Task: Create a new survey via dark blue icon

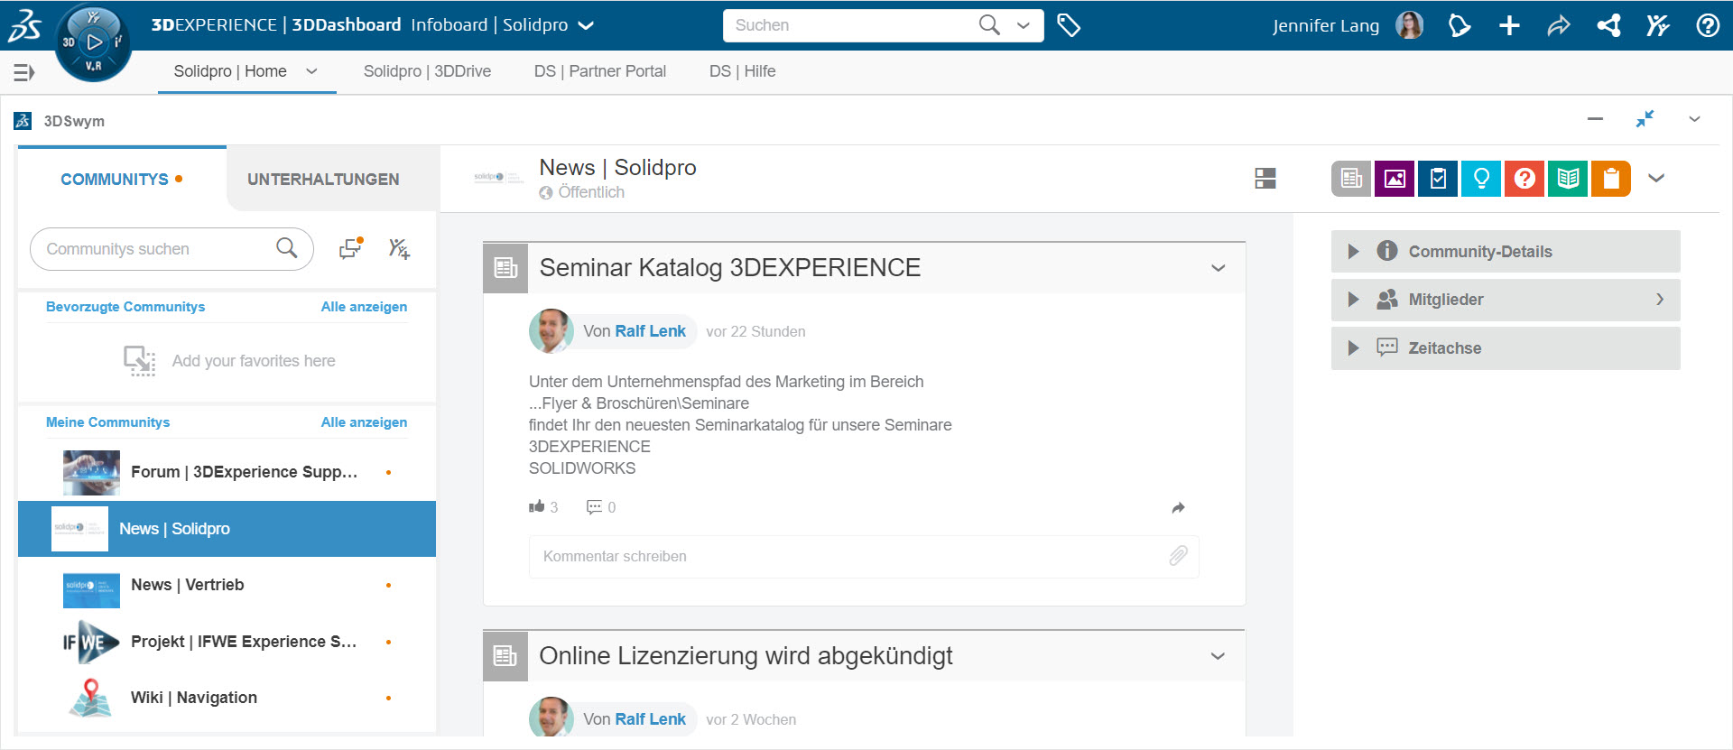Action: (x=1438, y=179)
